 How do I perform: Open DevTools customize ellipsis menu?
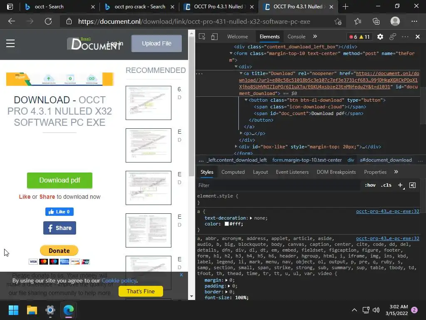(x=405, y=37)
